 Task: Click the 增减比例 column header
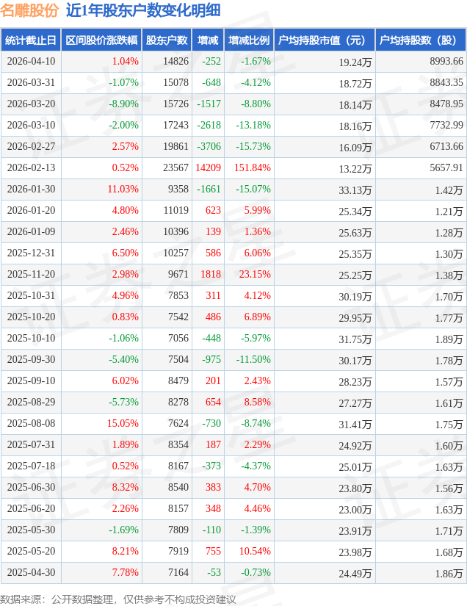click(248, 40)
